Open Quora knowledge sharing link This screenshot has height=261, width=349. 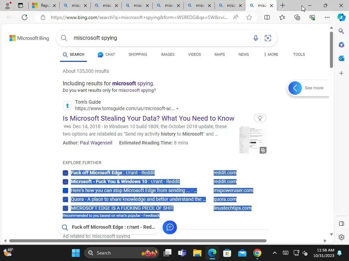138,199
